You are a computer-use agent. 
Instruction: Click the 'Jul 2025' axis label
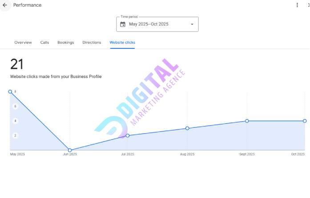[x=128, y=154]
